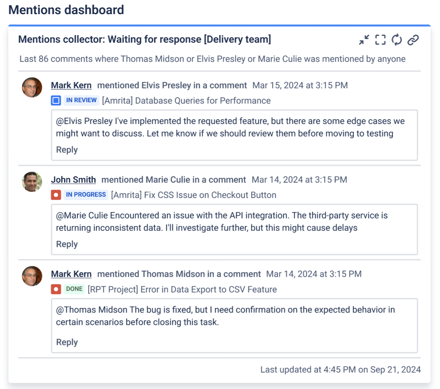Click the IN REVIEW status badge
The width and height of the screenshot is (440, 389).
pos(81,100)
